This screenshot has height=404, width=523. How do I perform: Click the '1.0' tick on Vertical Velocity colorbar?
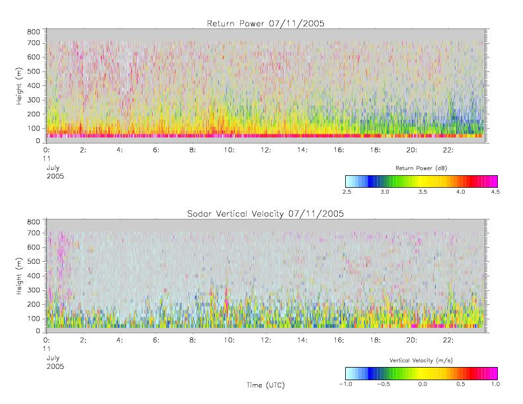click(495, 384)
